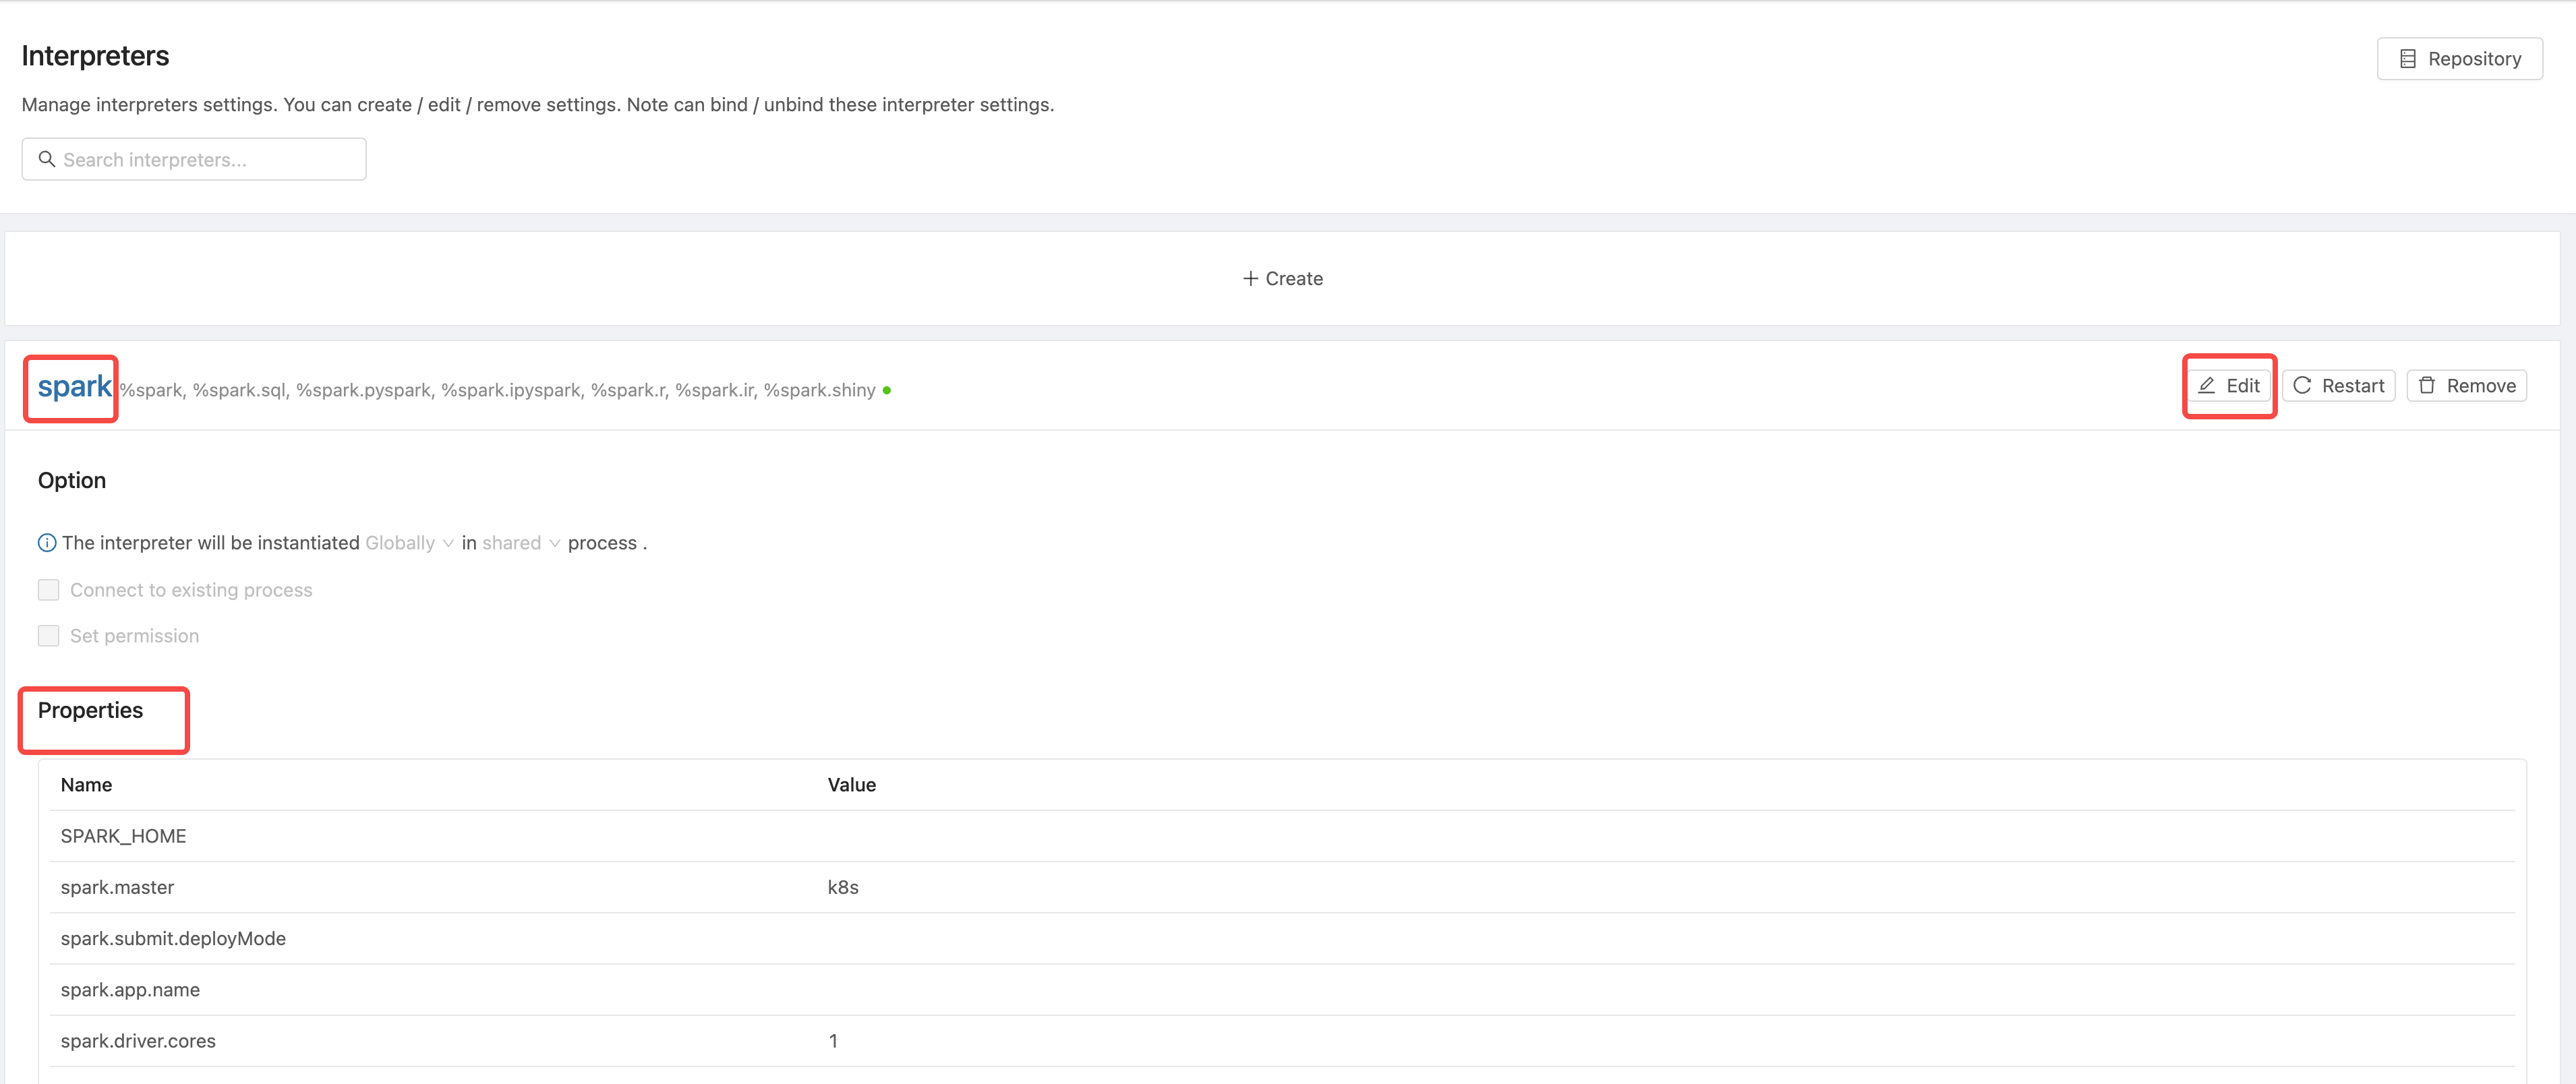Screen dimensions: 2576x1084
Task: Open the Repository settings button
Action: (x=2459, y=59)
